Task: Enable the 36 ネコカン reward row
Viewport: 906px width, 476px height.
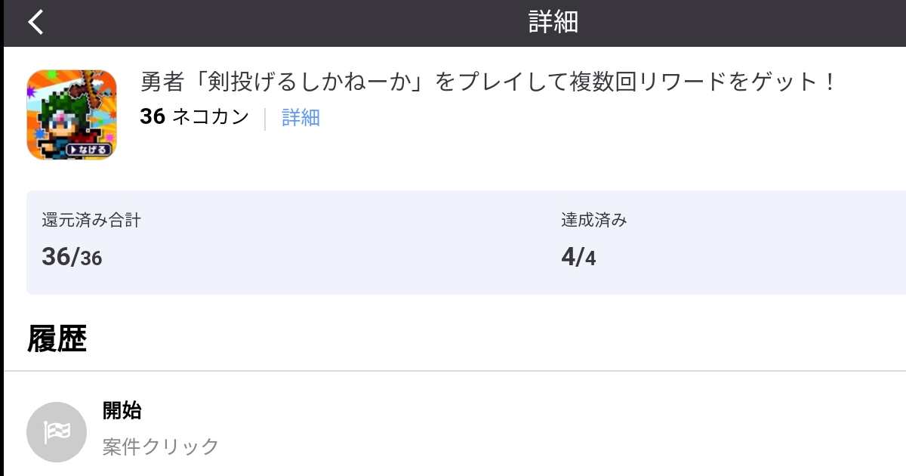Action: 195,118
